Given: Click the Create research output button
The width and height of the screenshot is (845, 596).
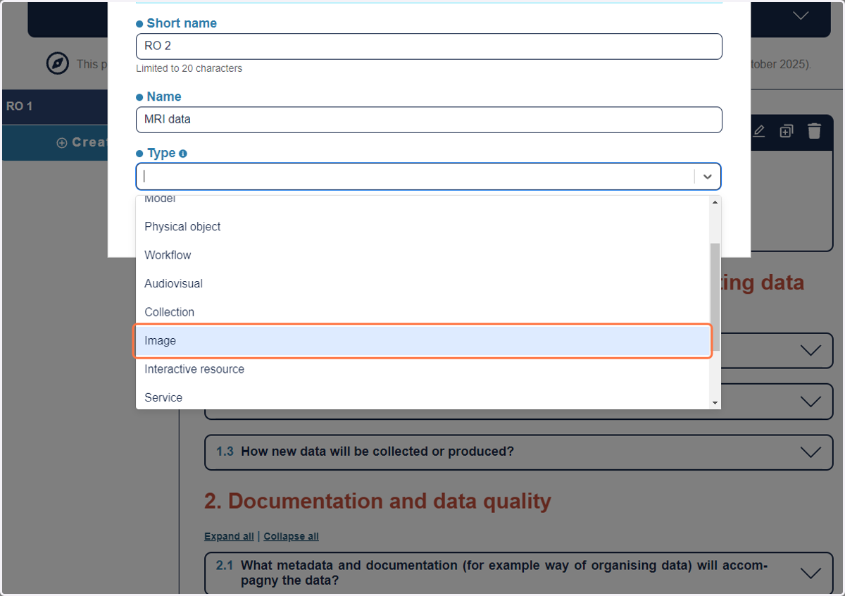Looking at the screenshot, I should 55,142.
